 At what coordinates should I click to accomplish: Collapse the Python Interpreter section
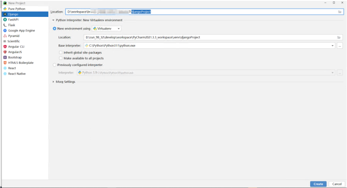(x=53, y=20)
